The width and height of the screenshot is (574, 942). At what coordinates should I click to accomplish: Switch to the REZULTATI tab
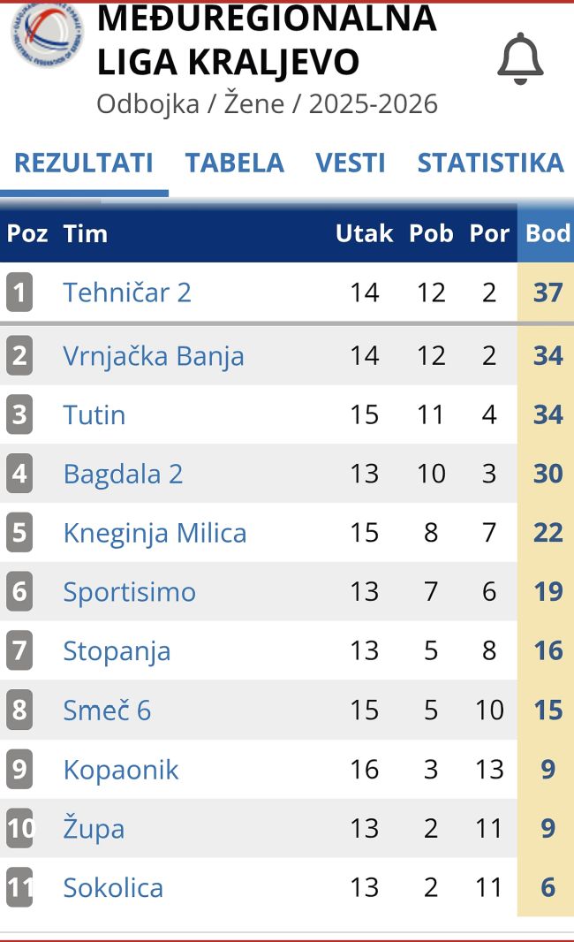tap(84, 163)
